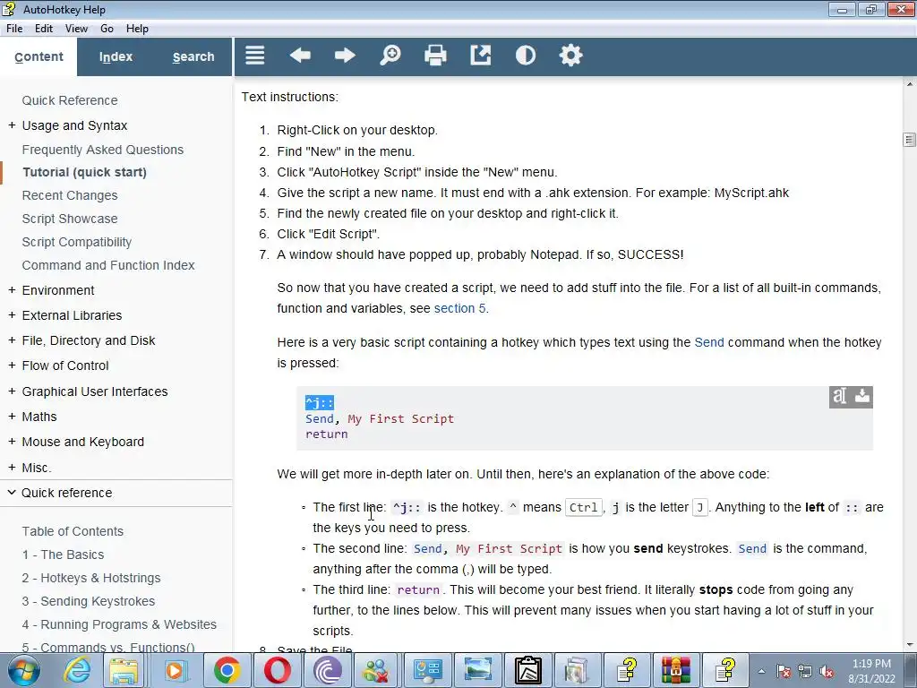The height and width of the screenshot is (688, 917).
Task: Open the Script Compatibility page
Action: pos(77,242)
